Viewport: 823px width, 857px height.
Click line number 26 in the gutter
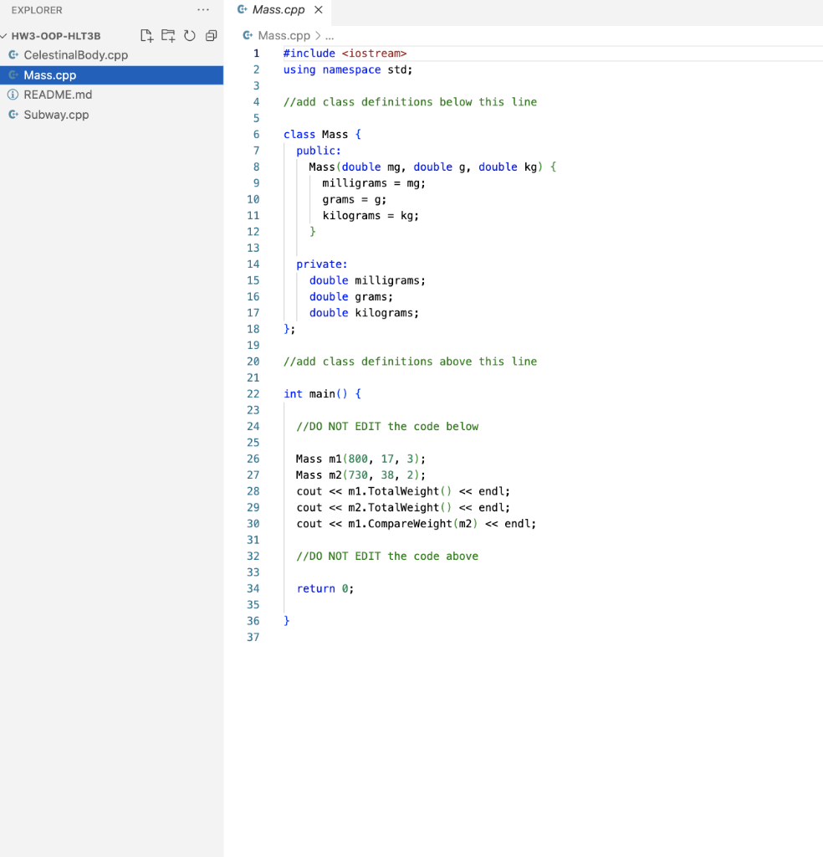pos(253,459)
